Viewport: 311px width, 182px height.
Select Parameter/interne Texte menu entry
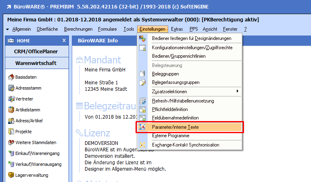click(x=175, y=127)
